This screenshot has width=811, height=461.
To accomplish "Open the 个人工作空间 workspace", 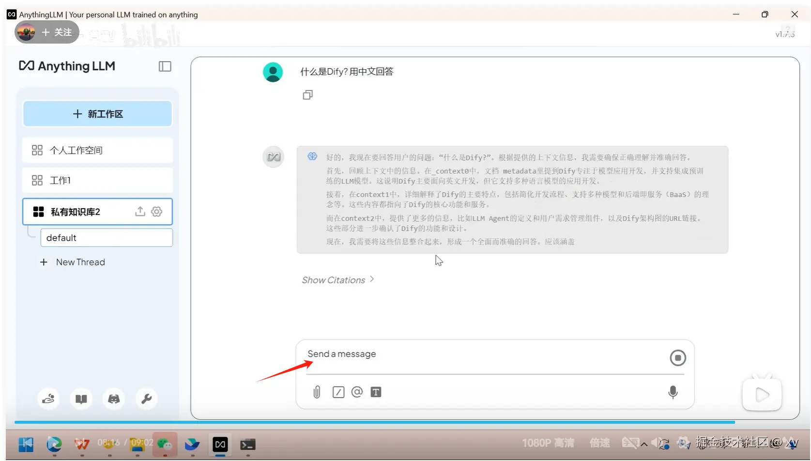I will point(97,150).
